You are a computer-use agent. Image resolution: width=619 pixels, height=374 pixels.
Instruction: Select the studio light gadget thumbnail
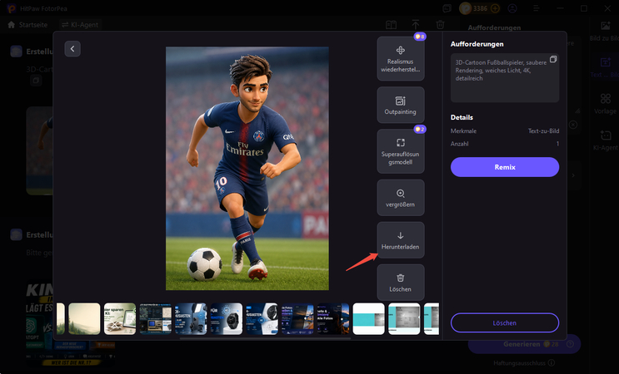(x=191, y=318)
